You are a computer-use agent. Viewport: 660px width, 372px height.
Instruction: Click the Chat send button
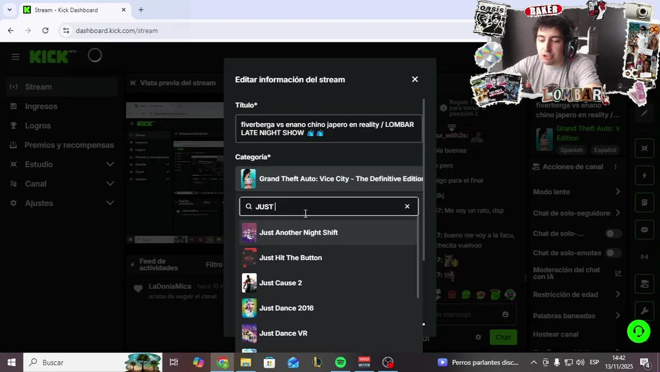point(503,337)
